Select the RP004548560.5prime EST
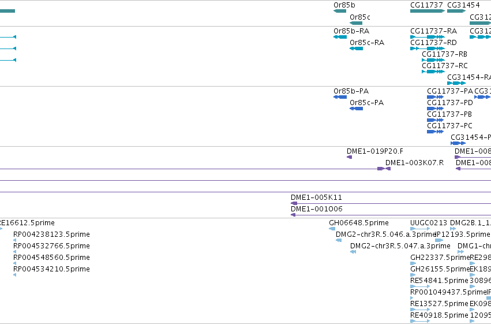The height and width of the screenshot is (324, 491). pyautogui.click(x=14, y=263)
